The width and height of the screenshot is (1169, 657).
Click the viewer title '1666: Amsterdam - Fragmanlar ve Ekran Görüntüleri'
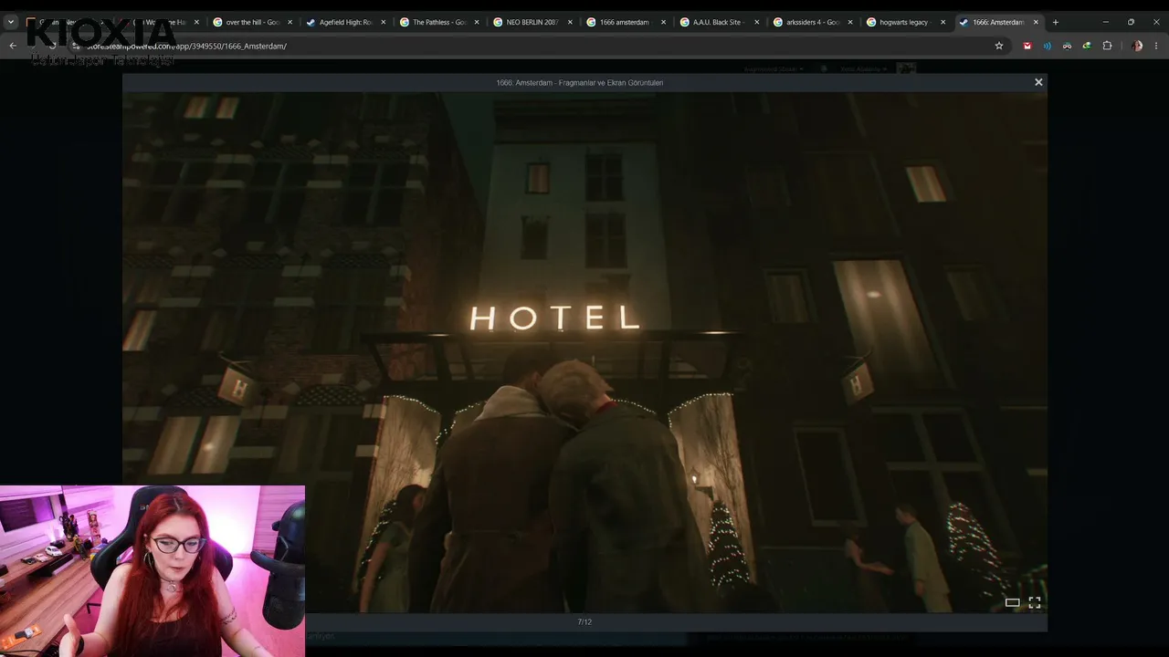[x=580, y=83]
